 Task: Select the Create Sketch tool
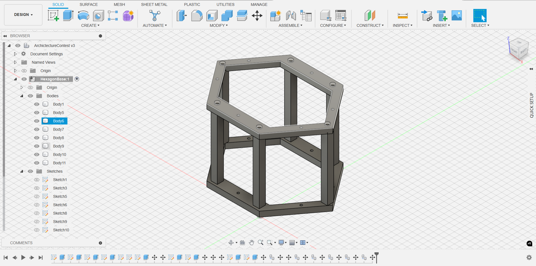53,16
